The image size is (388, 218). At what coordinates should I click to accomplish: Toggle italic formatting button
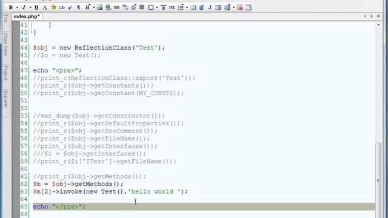[24, 7]
